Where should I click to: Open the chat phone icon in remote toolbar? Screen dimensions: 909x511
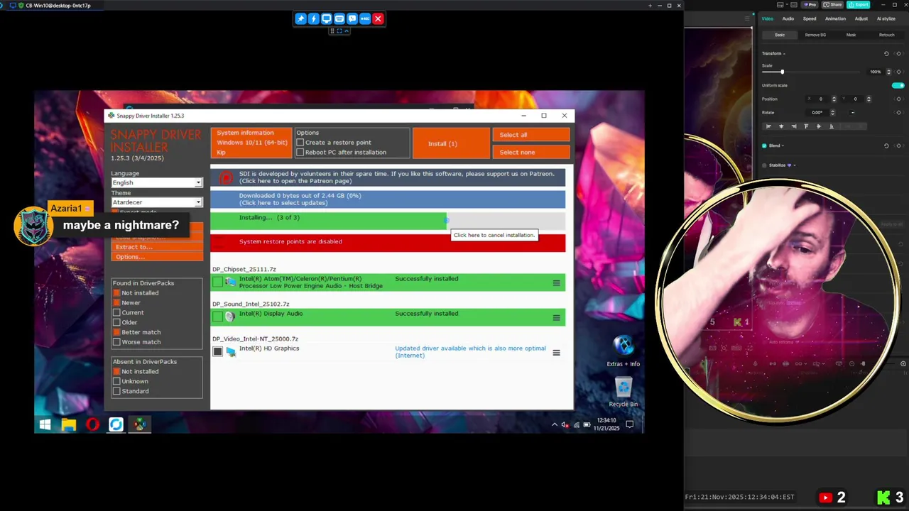click(x=352, y=18)
